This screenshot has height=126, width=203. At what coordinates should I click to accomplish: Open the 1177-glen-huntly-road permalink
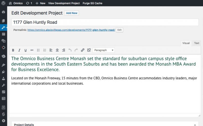(71, 30)
